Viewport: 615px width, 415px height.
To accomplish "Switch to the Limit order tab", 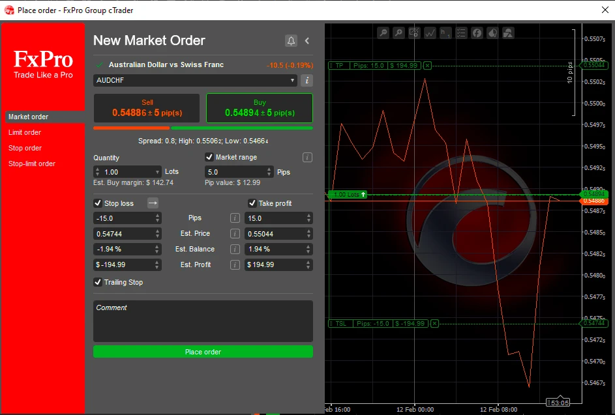I will tap(25, 132).
